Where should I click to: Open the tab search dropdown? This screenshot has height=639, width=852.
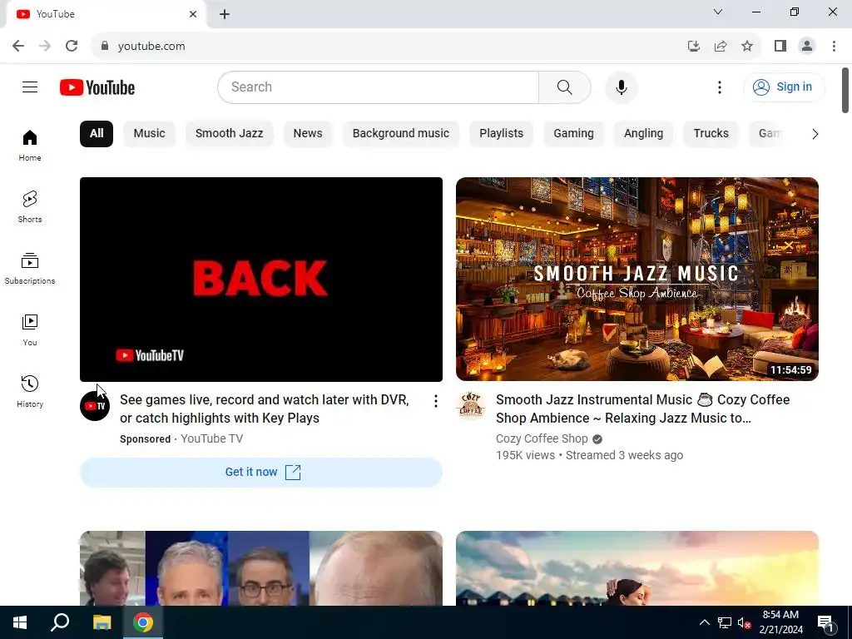click(x=718, y=12)
